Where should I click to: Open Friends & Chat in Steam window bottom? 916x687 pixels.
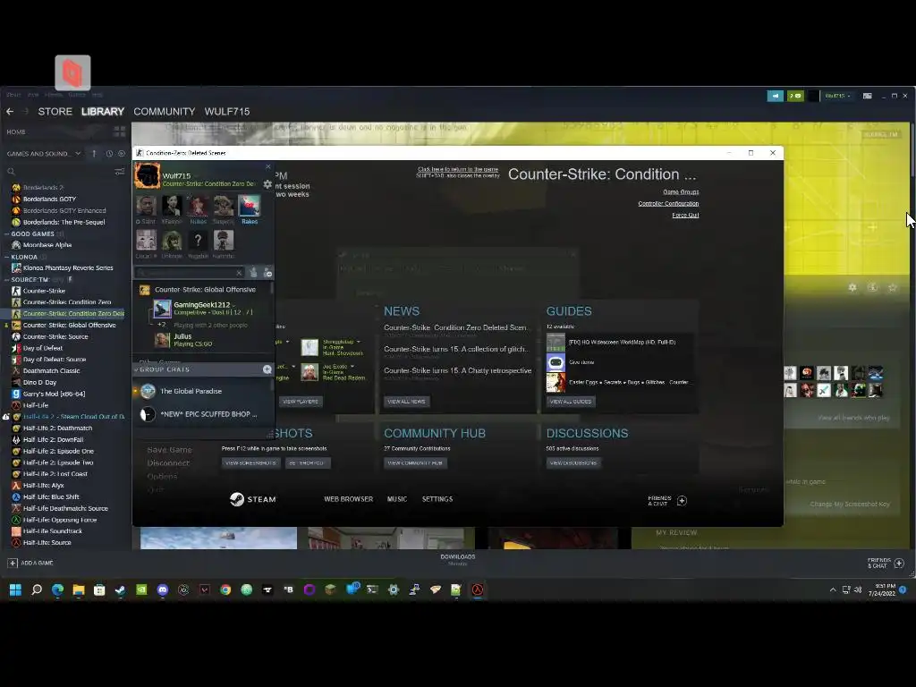pos(886,563)
